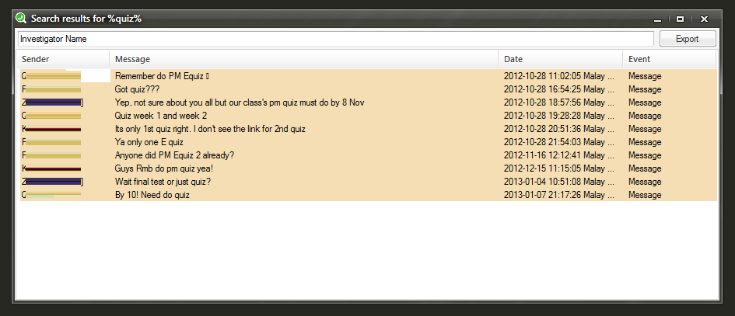Sort results by Message column header
The image size is (735, 316).
pos(304,59)
